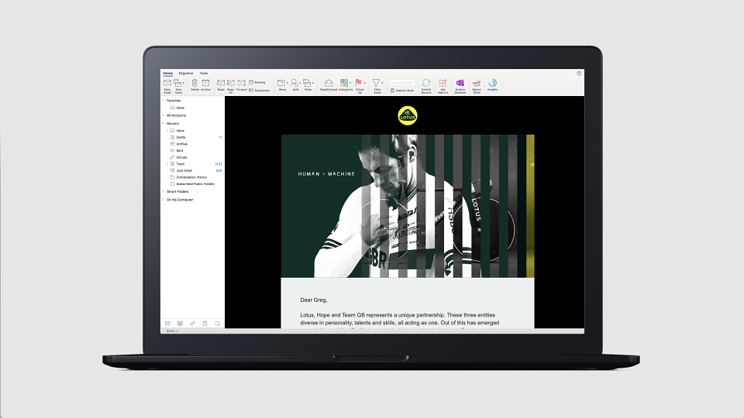The image size is (744, 418).
Task: Forward the current email
Action: point(242,85)
